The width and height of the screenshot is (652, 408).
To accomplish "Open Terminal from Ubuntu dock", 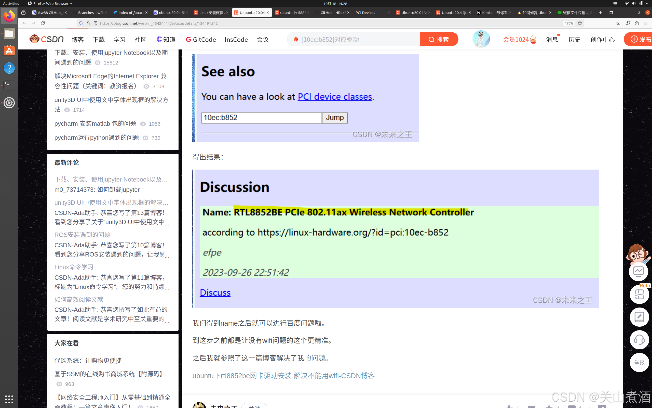I will click(x=9, y=85).
